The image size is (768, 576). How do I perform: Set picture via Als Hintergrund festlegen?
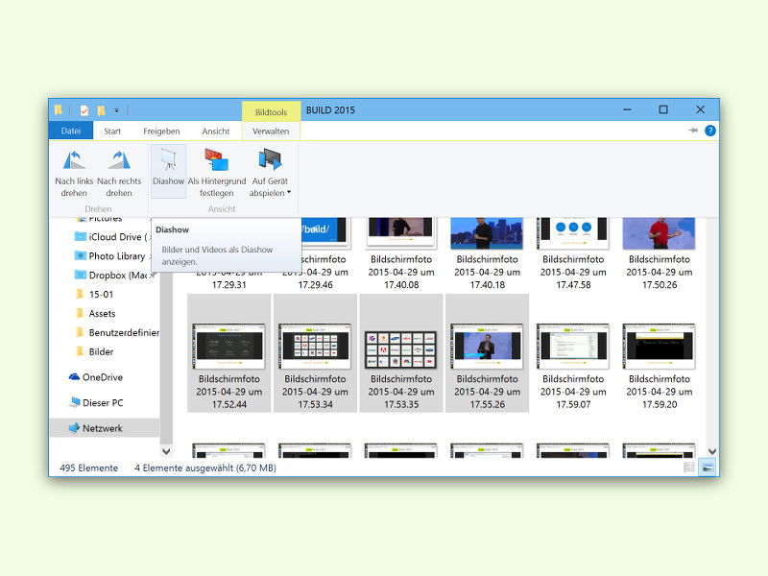click(x=217, y=174)
